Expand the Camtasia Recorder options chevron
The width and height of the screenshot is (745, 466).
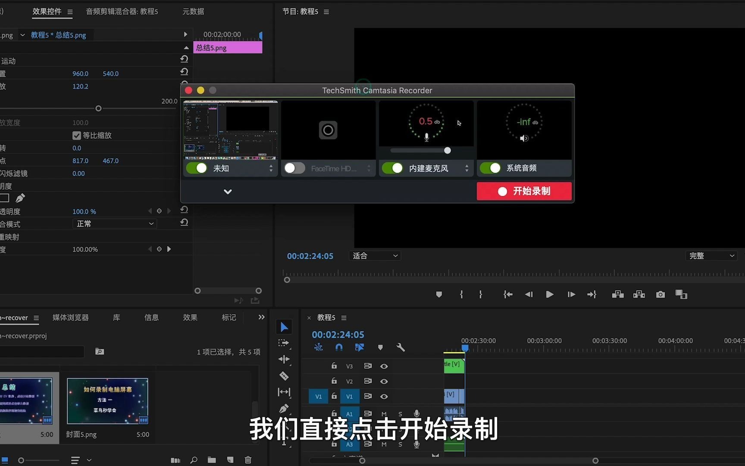(x=228, y=191)
